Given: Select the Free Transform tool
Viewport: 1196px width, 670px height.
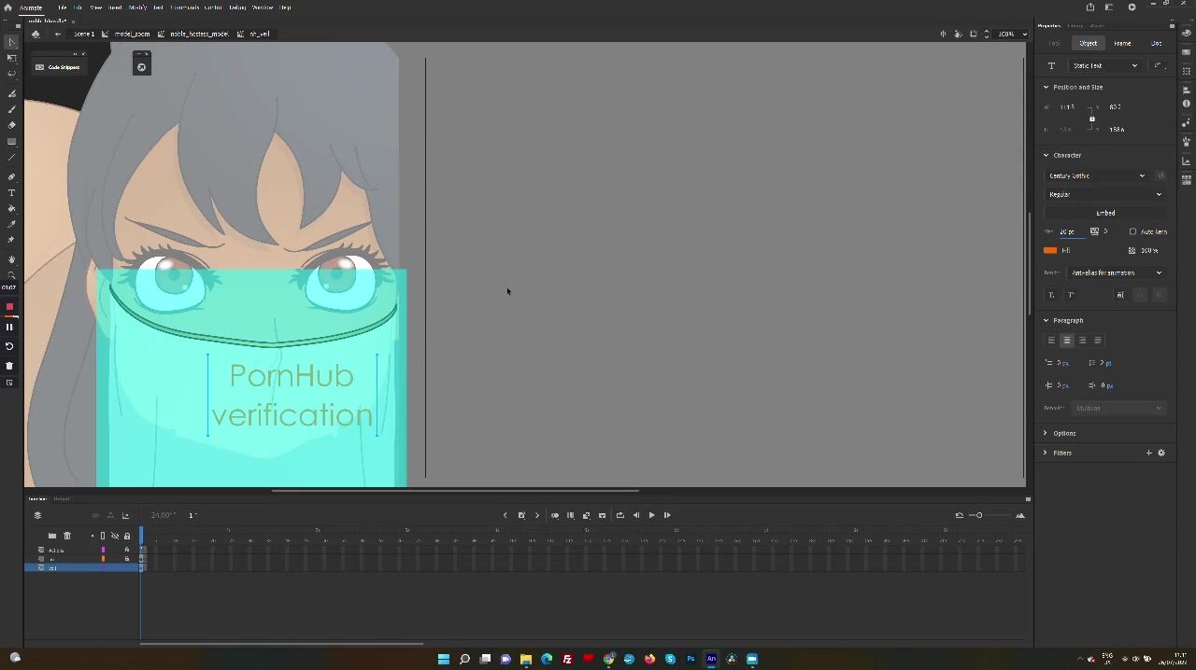Looking at the screenshot, I should (12, 58).
